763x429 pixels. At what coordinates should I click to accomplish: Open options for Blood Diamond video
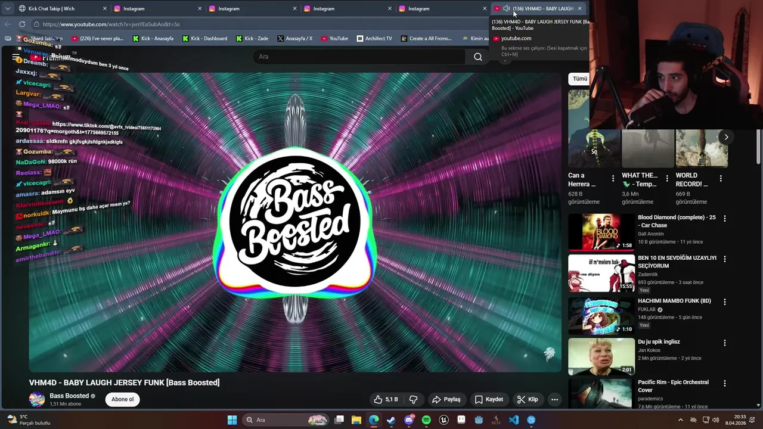(725, 219)
